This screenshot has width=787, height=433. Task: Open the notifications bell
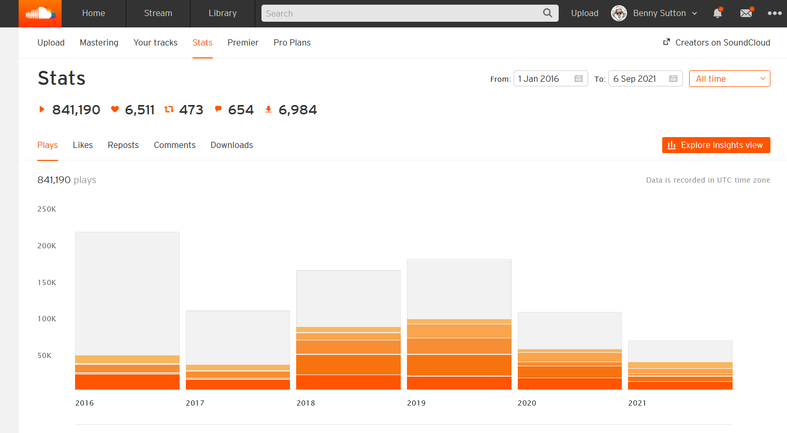(718, 13)
